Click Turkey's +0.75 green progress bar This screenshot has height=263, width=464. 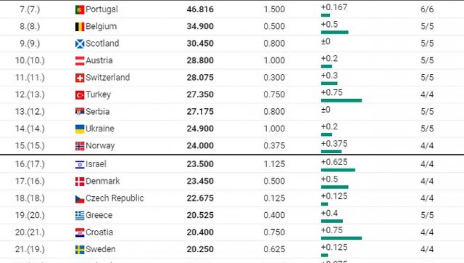(341, 100)
